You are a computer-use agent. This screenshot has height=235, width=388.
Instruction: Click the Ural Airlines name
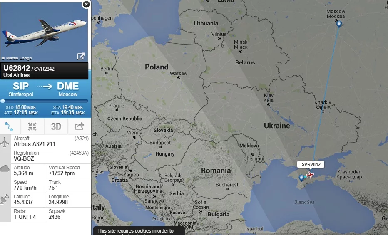[16, 75]
